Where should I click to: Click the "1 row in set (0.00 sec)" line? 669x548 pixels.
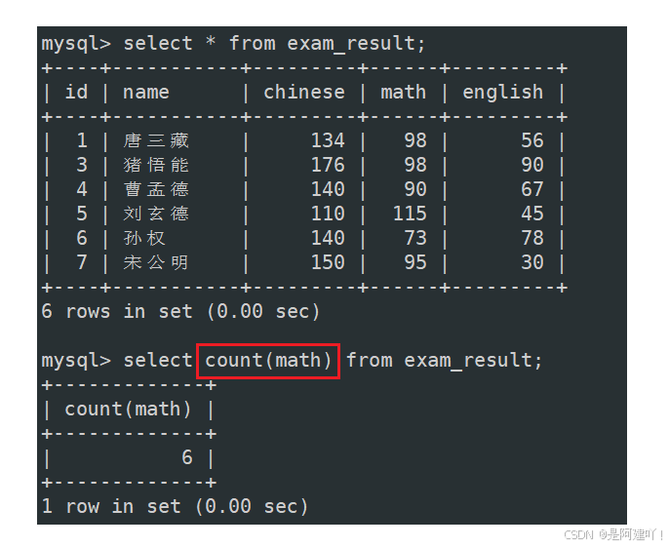click(x=175, y=506)
